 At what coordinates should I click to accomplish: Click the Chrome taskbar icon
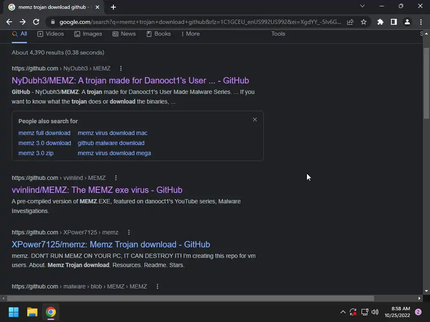pyautogui.click(x=51, y=312)
